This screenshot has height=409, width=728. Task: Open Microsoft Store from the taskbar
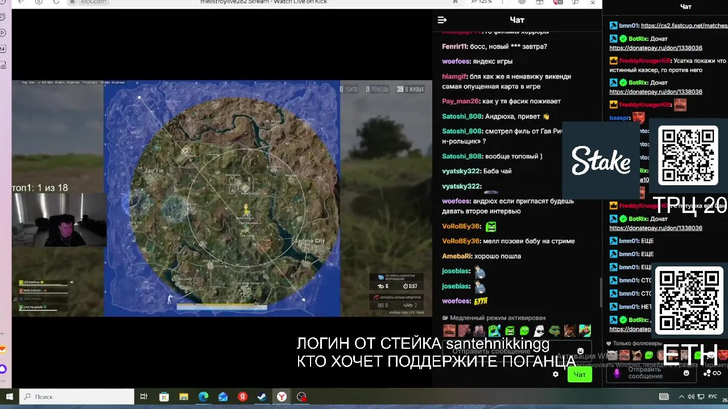164,397
